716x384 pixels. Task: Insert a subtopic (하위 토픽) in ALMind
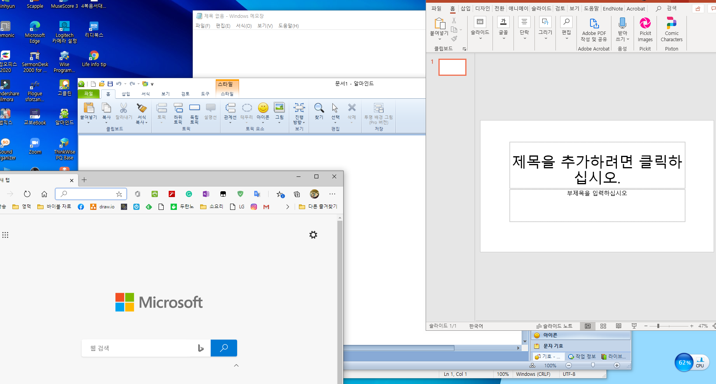[x=178, y=113]
